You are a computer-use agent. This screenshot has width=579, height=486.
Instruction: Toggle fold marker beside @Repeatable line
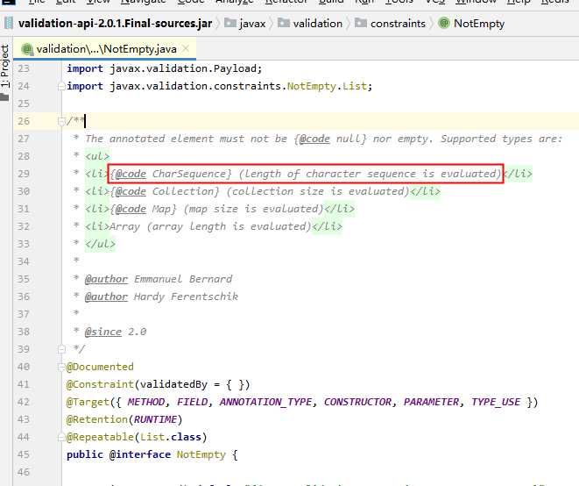61,437
